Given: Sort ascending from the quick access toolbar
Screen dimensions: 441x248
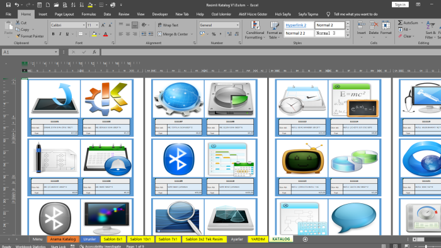Looking at the screenshot, I should click(74, 5).
